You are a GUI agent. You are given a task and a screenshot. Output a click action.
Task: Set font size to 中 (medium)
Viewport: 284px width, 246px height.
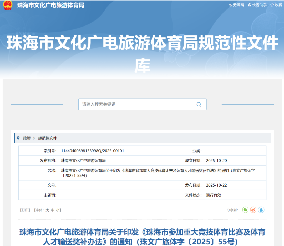click(x=53, y=210)
